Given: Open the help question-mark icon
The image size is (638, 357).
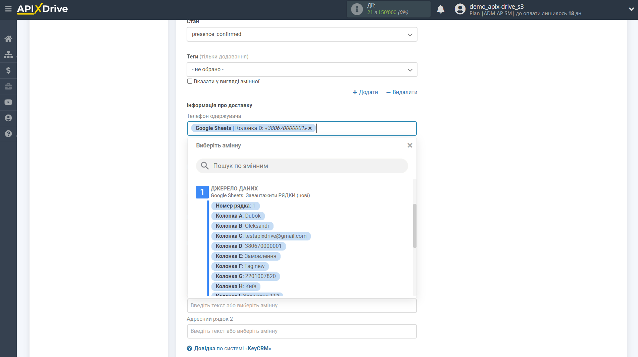Looking at the screenshot, I should [x=8, y=134].
